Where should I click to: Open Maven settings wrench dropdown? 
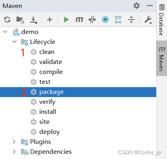(148, 20)
